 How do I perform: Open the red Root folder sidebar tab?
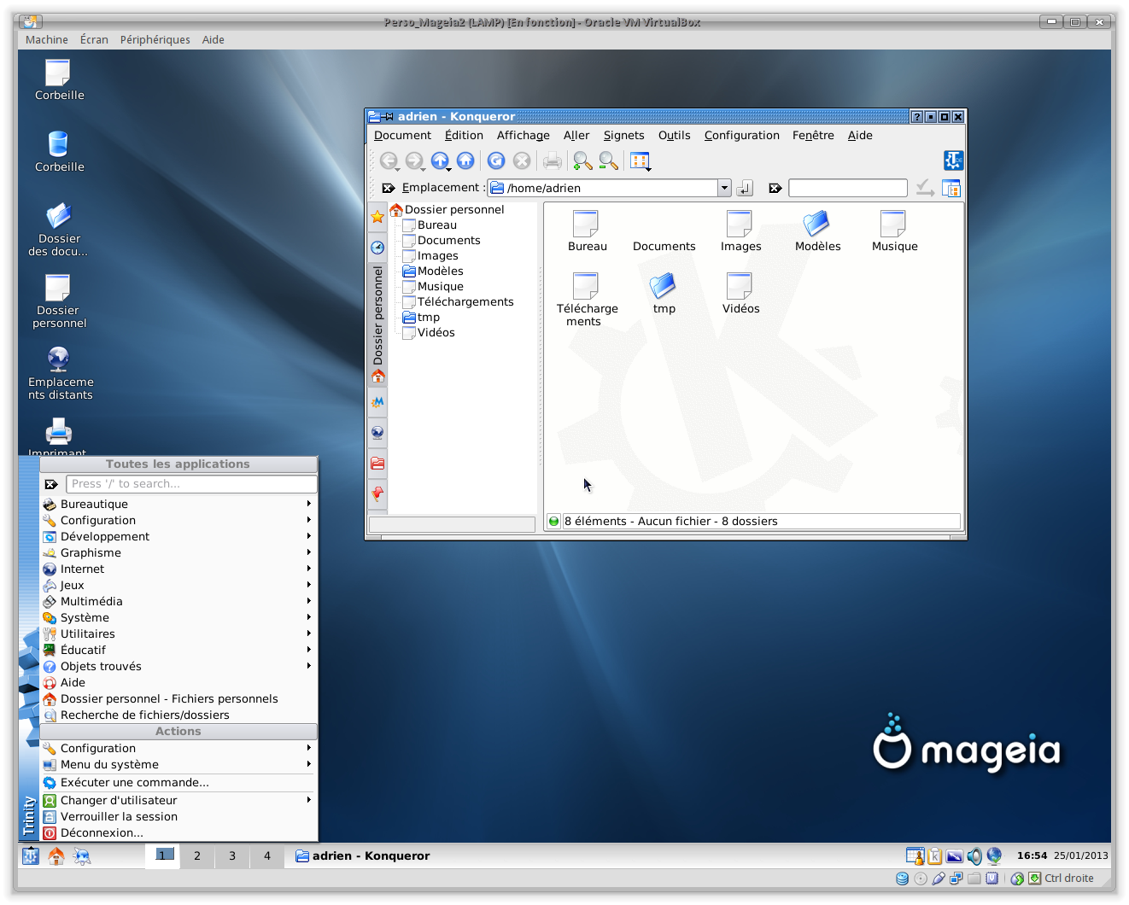point(377,464)
